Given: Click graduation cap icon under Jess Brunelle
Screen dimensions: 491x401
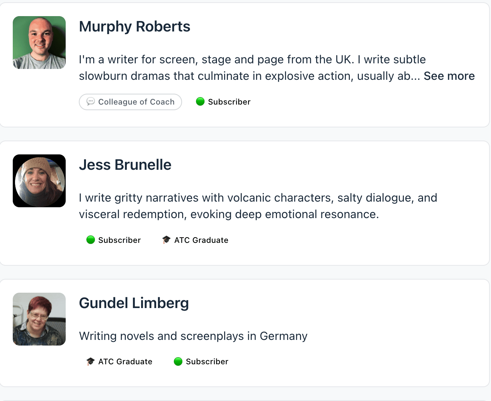Looking at the screenshot, I should tap(166, 240).
